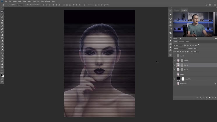
Task: Select the Move tool in toolbar
Action: (2, 11)
